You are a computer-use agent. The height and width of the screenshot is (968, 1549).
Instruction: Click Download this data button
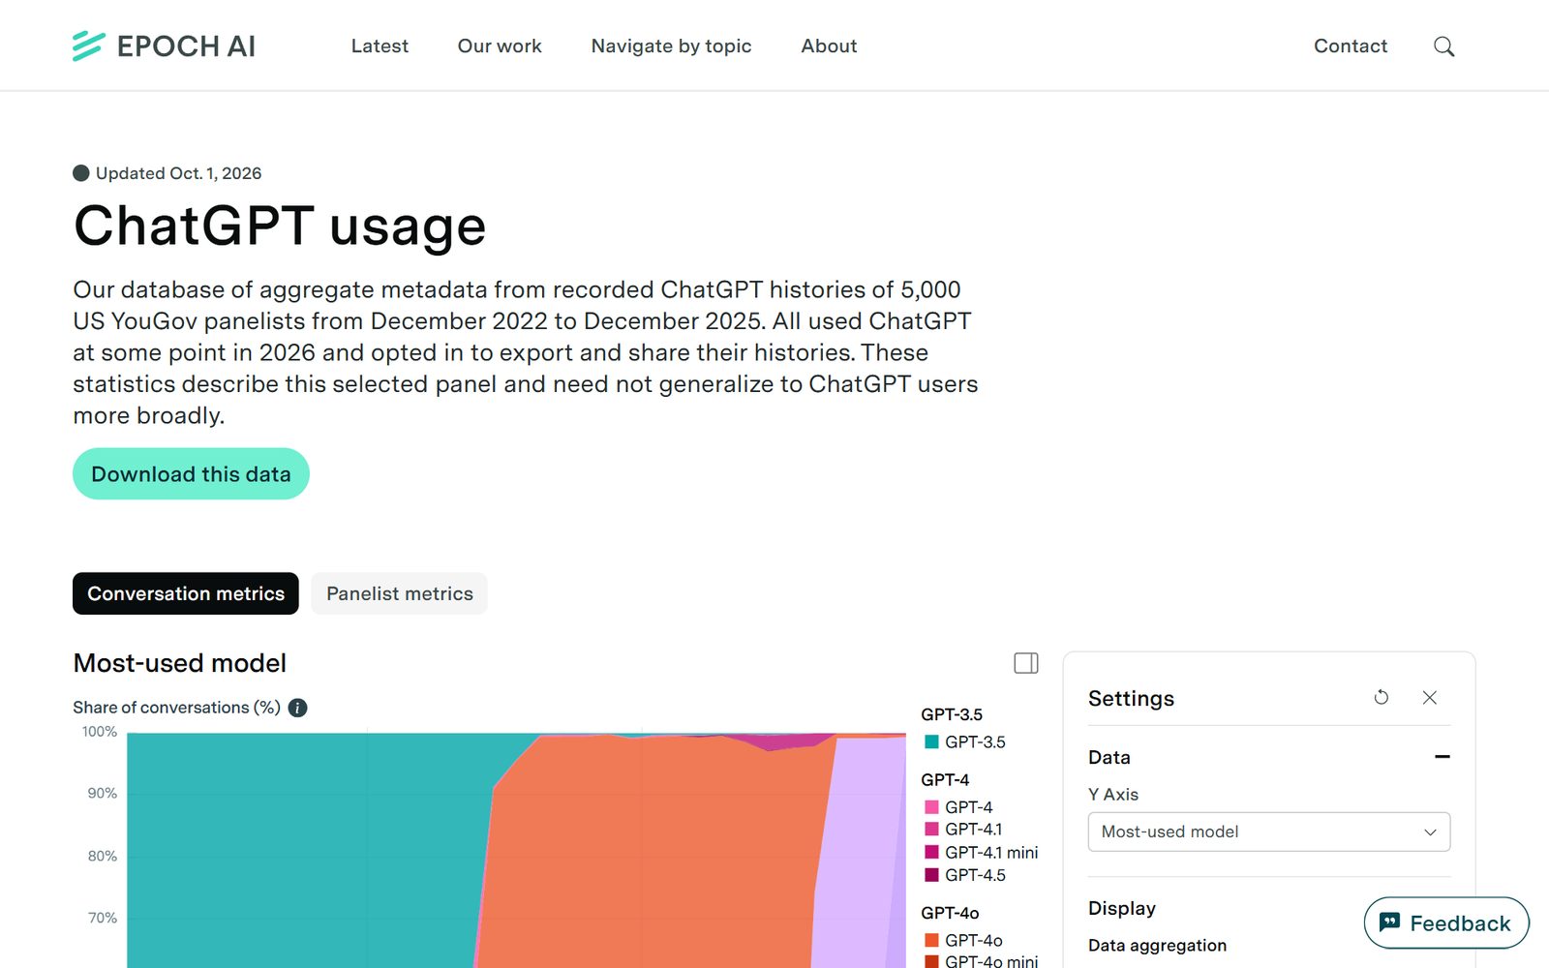click(x=191, y=473)
